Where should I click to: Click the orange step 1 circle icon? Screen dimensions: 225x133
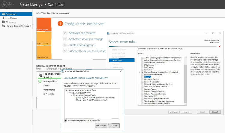60,23
